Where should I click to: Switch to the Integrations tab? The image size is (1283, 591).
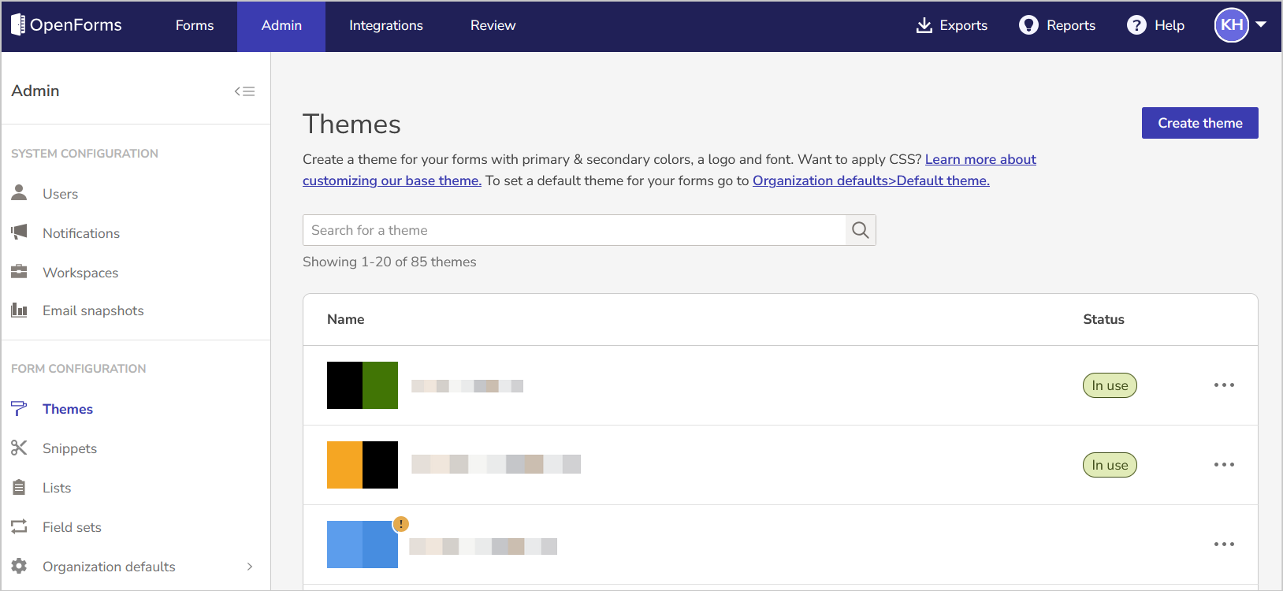point(386,25)
